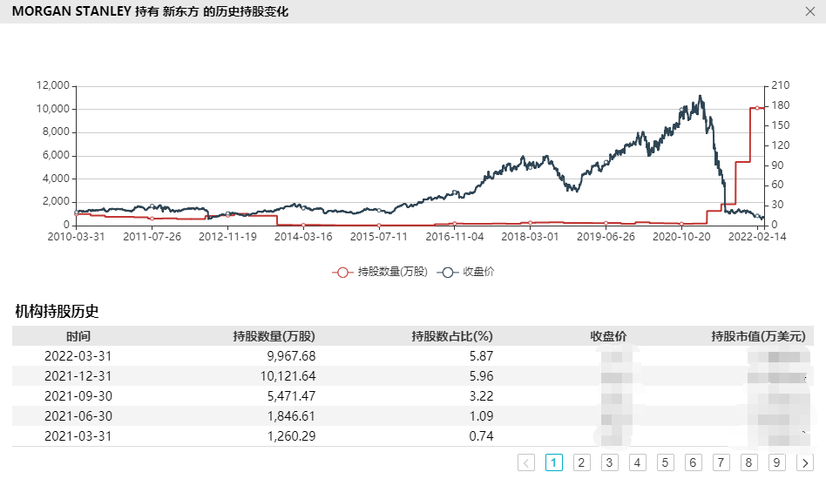Click the 持股市值(万美元) column header
The width and height of the screenshot is (826, 479).
[758, 336]
